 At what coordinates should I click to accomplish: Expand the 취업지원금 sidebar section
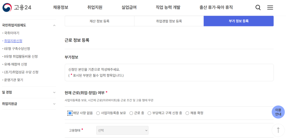(29, 104)
